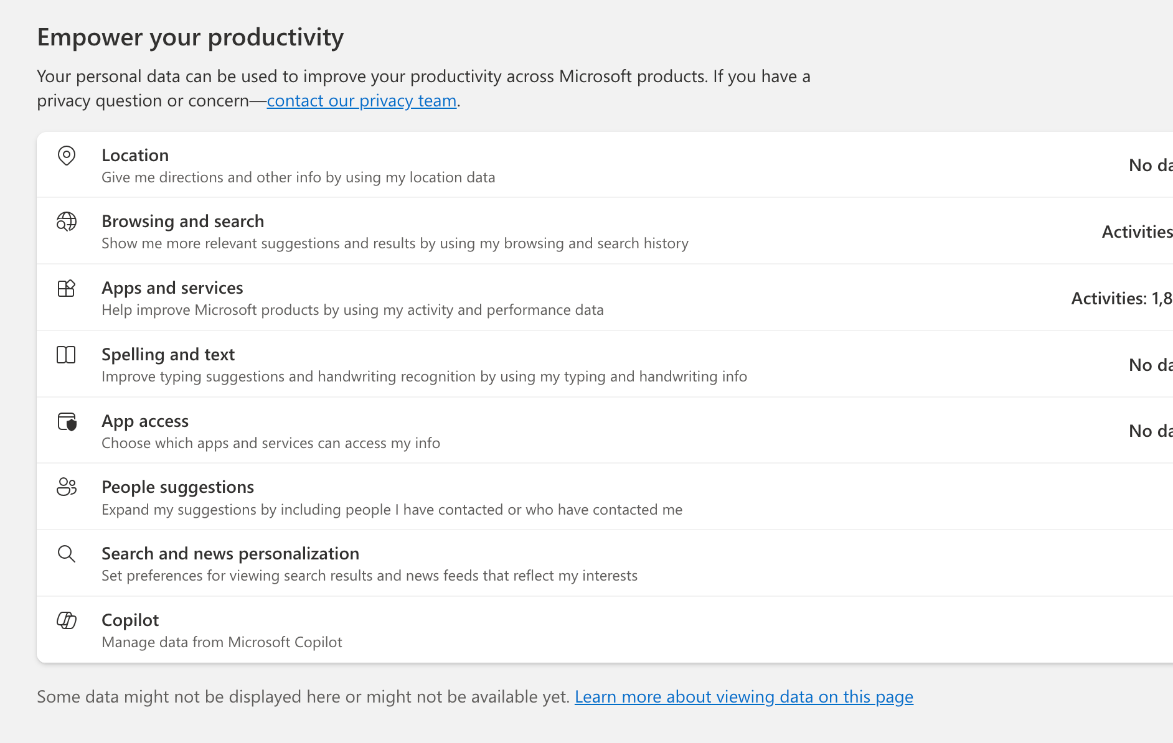Select the "Browsing and search" heading
Image resolution: width=1173 pixels, height=743 pixels.
point(182,222)
